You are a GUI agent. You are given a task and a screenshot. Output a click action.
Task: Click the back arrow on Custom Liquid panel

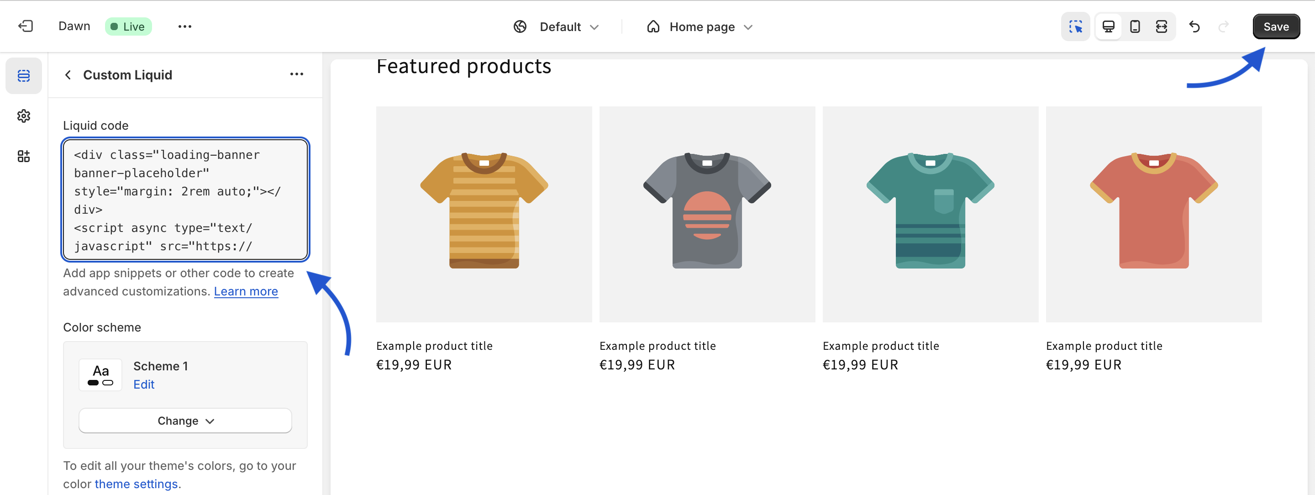[x=67, y=75]
